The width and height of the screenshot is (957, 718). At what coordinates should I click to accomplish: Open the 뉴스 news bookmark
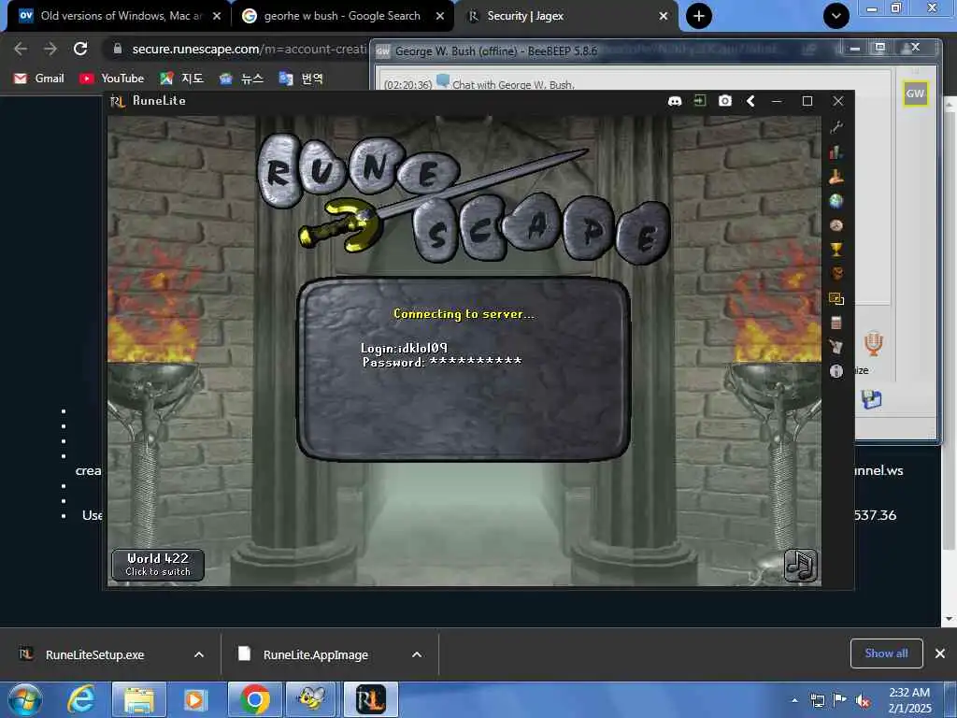(x=241, y=79)
